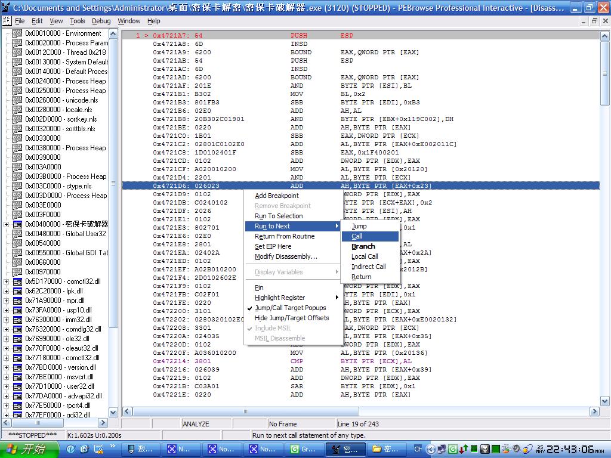Click the memory tree vertical scrollbar thumb

113,183
